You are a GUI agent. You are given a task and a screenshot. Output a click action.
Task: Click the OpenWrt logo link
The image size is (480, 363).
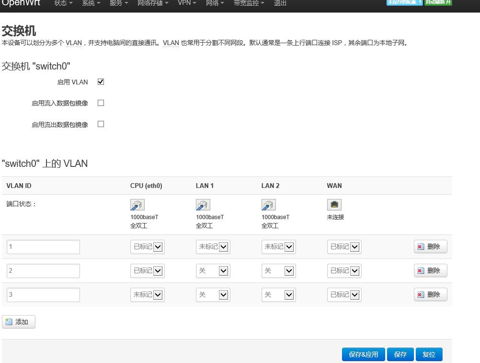pyautogui.click(x=21, y=3)
